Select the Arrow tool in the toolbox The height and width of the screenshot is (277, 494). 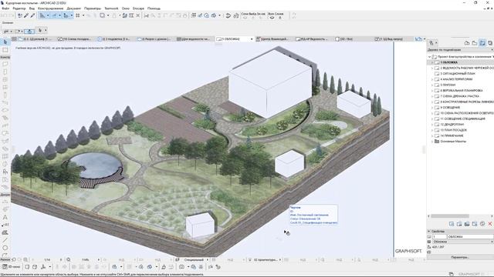[5, 42]
